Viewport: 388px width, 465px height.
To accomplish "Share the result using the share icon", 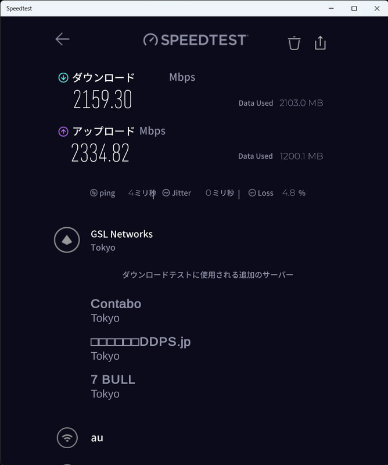I will click(320, 42).
